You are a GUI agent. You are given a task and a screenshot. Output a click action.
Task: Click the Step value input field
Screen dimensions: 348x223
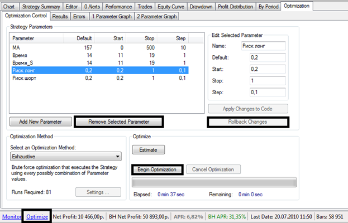(x=263, y=93)
